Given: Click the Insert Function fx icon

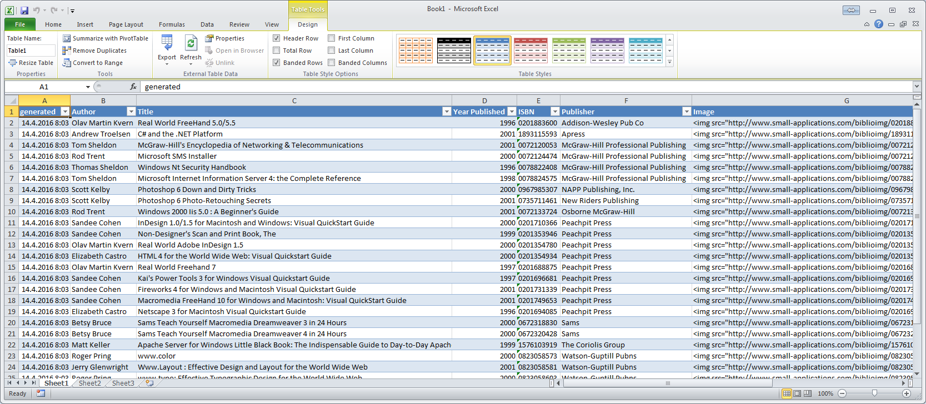Looking at the screenshot, I should 133,87.
